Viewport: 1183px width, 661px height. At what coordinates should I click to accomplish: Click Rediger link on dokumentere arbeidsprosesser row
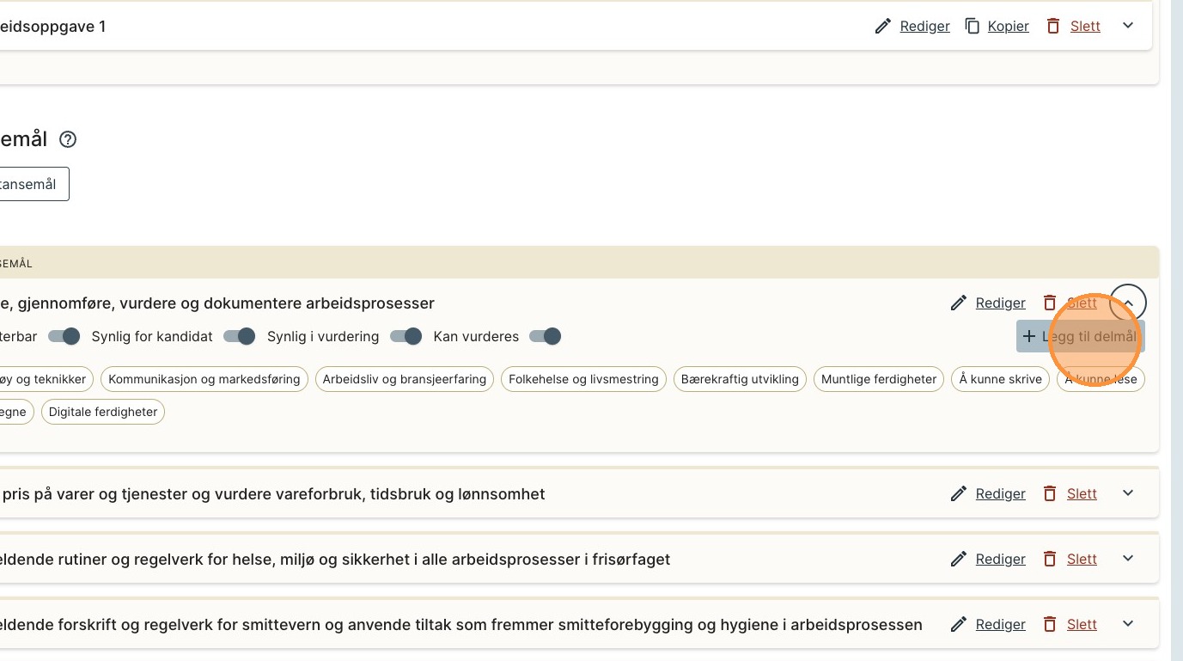coord(1000,303)
